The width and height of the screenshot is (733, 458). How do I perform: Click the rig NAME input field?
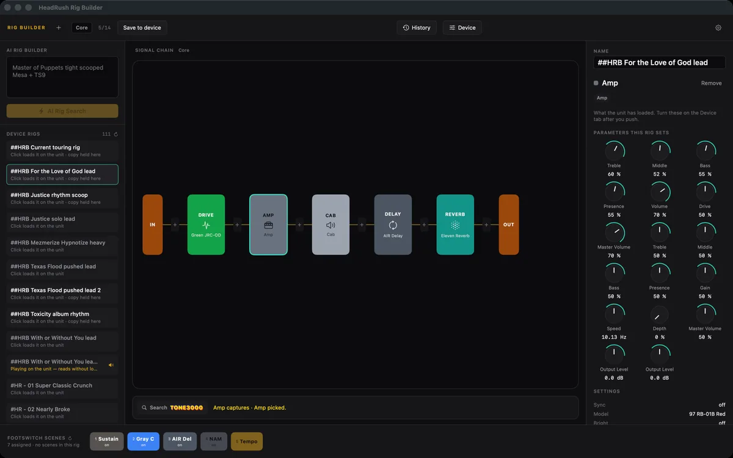click(x=660, y=62)
